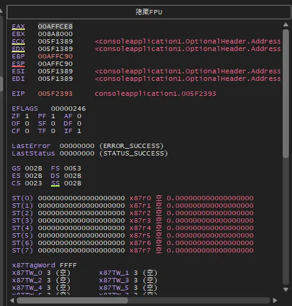
Task: Toggle the DF flag value
Action: 79,124
